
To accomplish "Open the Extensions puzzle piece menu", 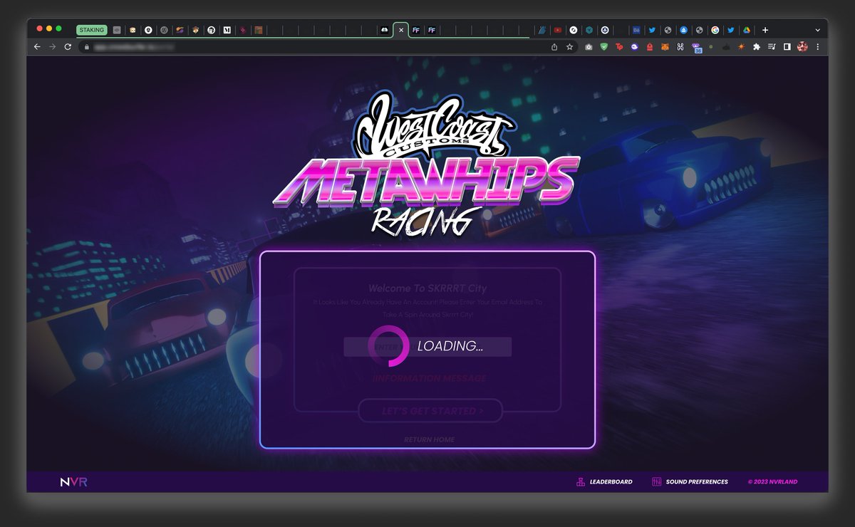I will coord(757,46).
